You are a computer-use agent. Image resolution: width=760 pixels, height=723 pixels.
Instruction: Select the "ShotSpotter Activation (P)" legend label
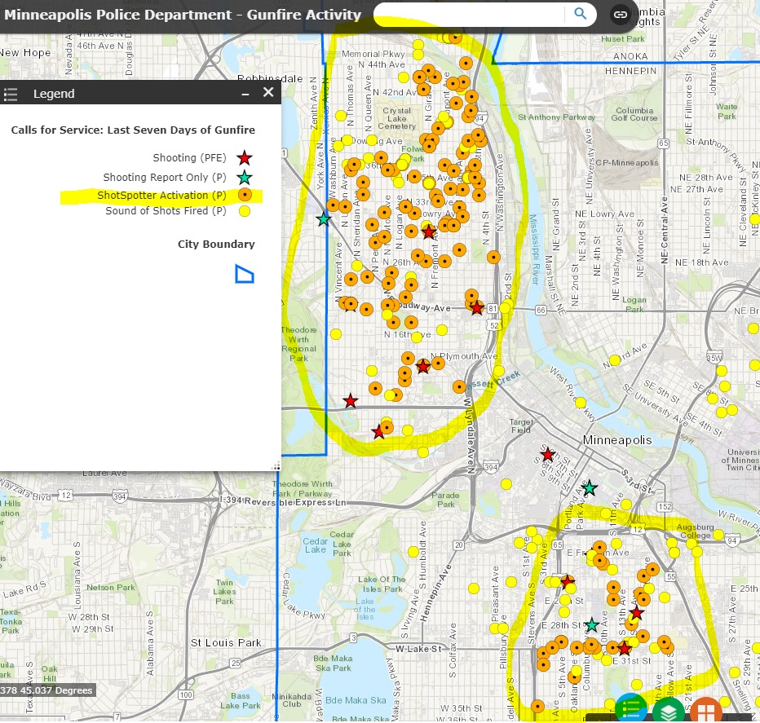coord(161,196)
